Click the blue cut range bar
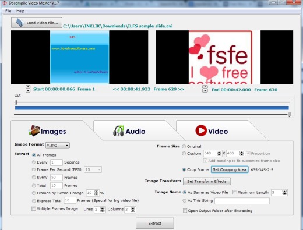Screen dimensions: 303x230 click(152, 108)
